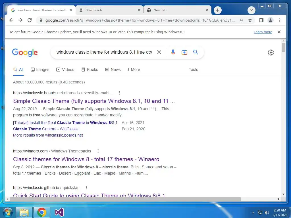Screen dimensions: 291x218
Task: Switch to the Downloads tab
Action: 109,10
